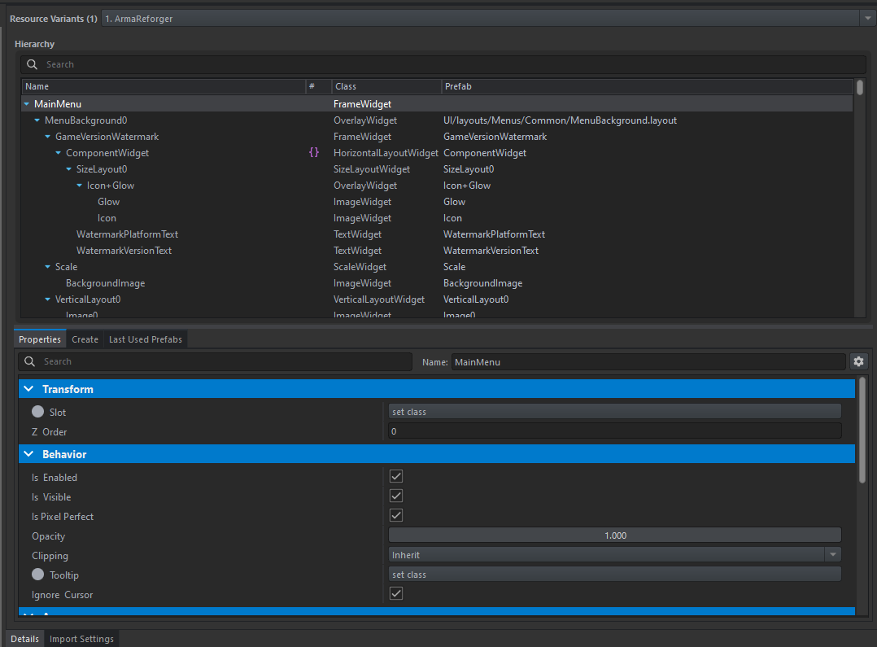Open the Resource Variants dropdown
The height and width of the screenshot is (647, 877).
click(867, 19)
